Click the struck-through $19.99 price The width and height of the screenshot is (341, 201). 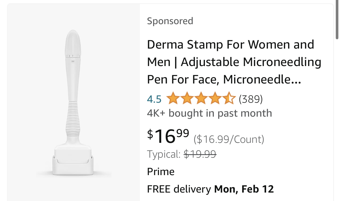[200, 154]
